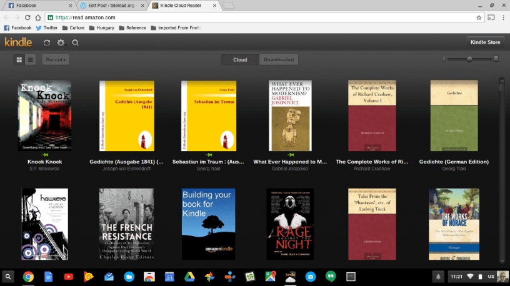Switch to grid view

(x=19, y=59)
